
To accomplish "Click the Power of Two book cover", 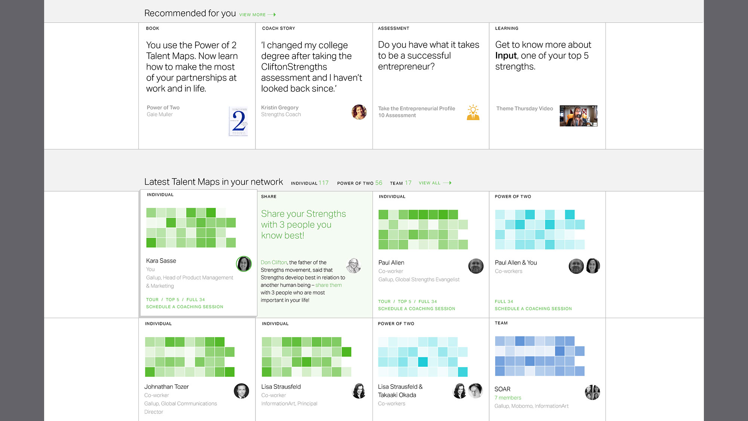I will click(x=238, y=122).
